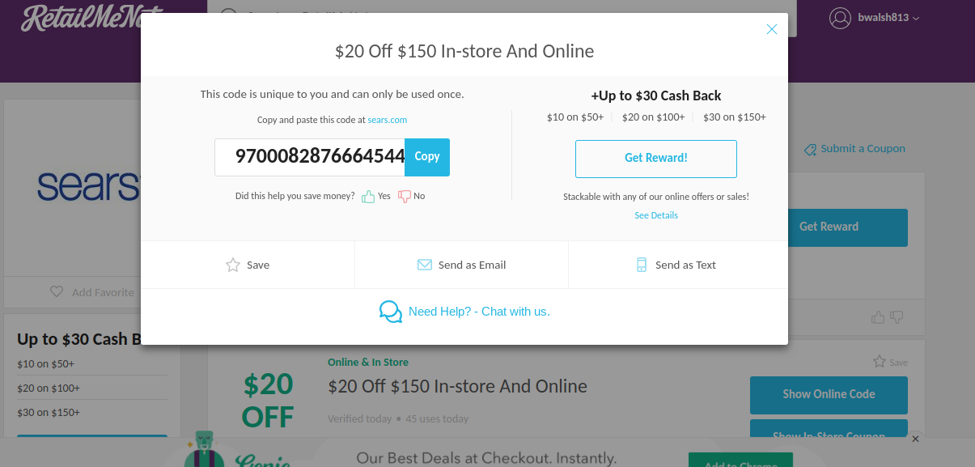
Task: Give thumbs up to confirm the code saved money
Action: (368, 195)
